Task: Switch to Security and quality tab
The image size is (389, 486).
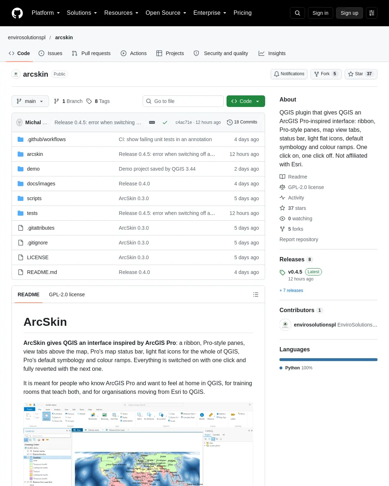Action: [221, 53]
